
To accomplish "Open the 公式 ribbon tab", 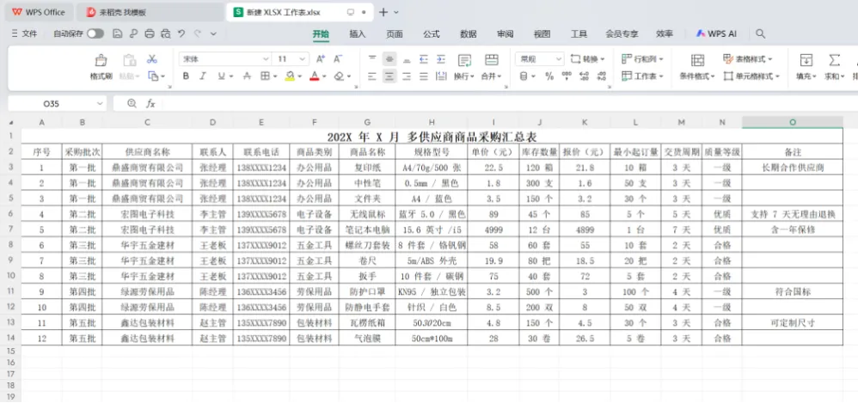I will pyautogui.click(x=432, y=34).
